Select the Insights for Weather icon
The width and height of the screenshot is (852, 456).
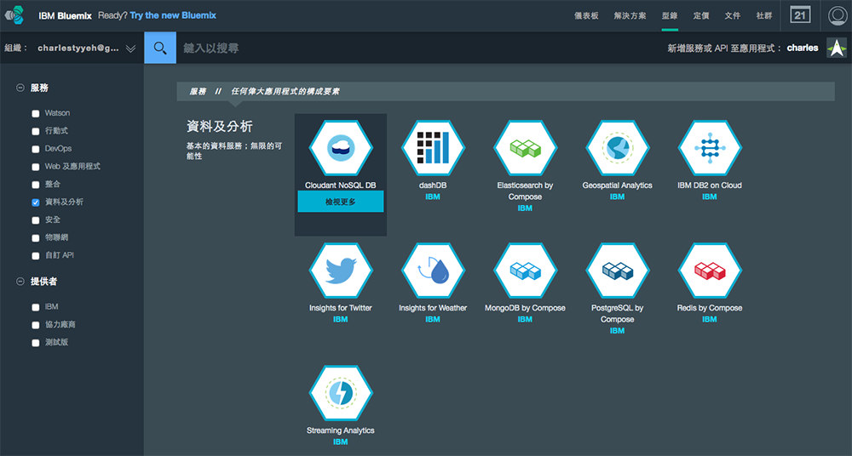click(433, 271)
